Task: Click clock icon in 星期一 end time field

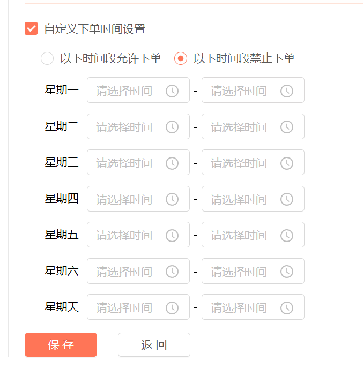Action: [x=287, y=91]
